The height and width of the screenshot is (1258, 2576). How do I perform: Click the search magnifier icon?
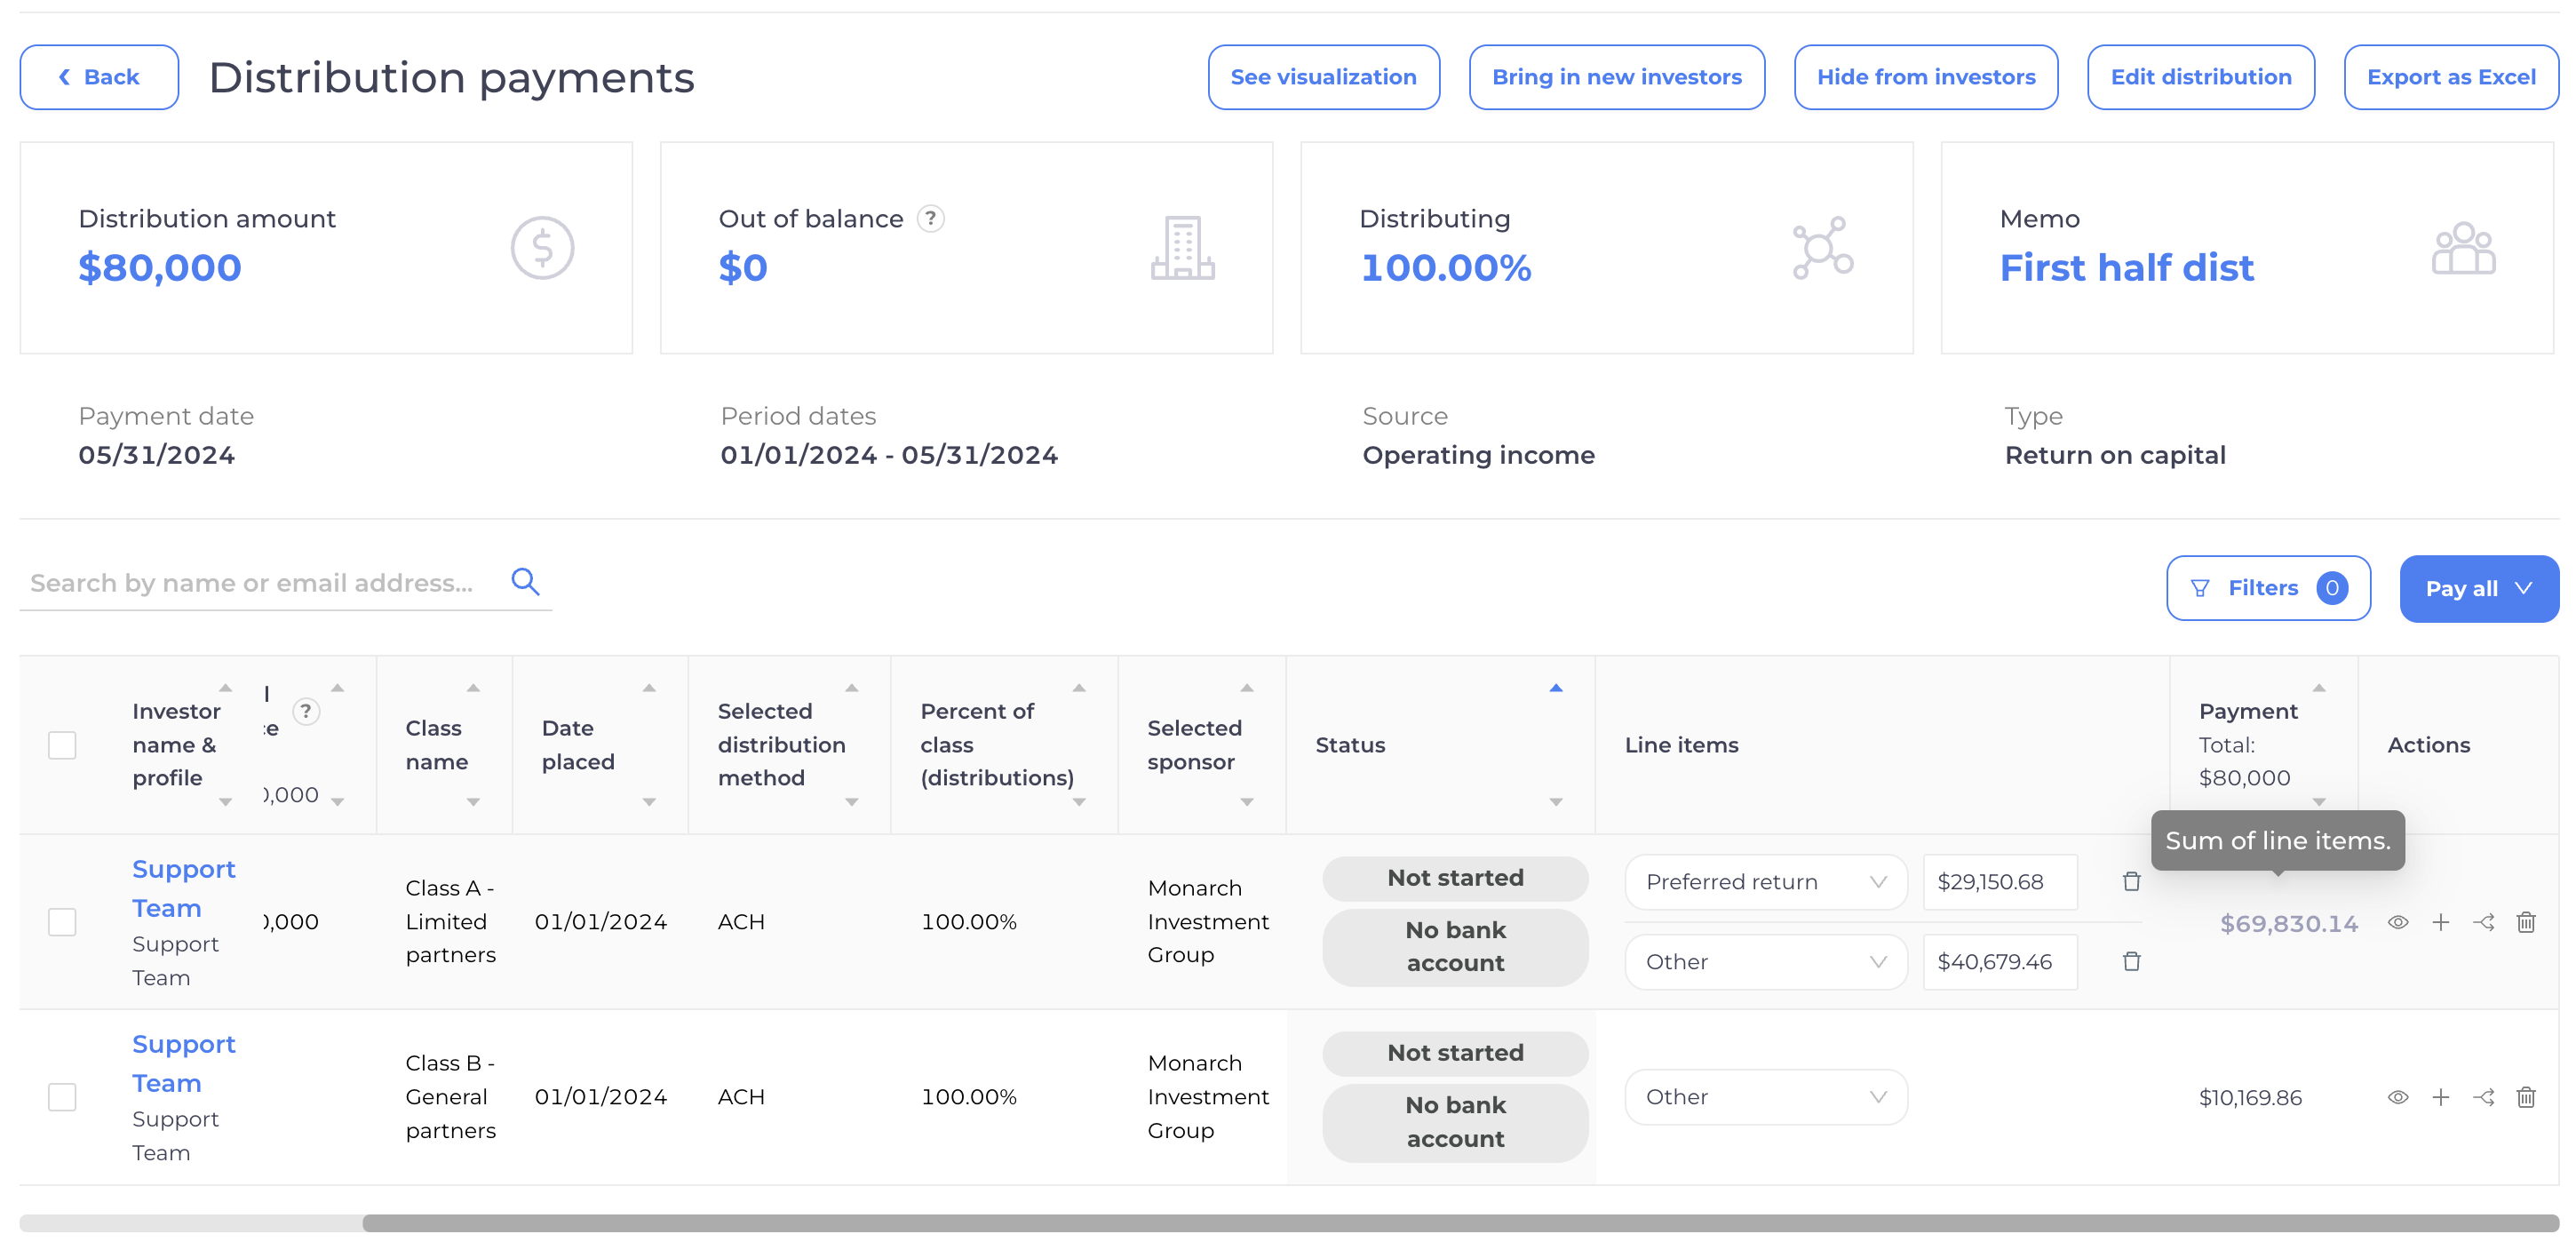tap(525, 581)
